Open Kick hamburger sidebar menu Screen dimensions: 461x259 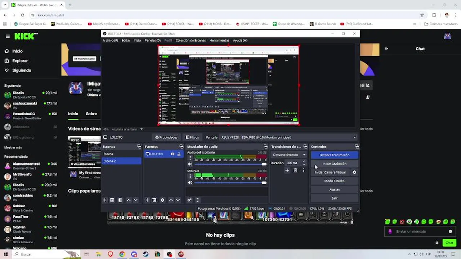pyautogui.click(x=8, y=36)
